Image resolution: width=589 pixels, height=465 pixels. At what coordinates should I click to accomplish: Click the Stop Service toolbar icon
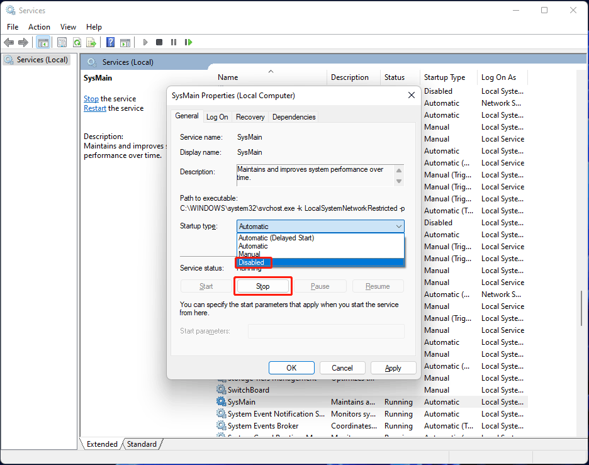[159, 42]
